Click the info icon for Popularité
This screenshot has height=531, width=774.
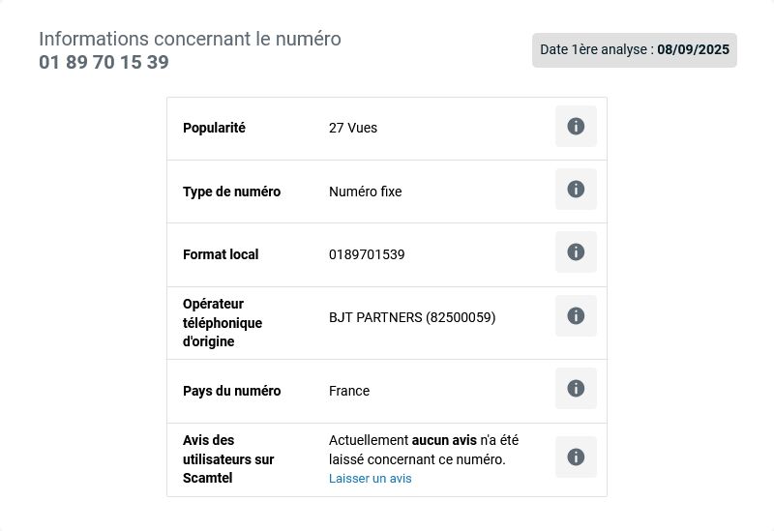576,127
